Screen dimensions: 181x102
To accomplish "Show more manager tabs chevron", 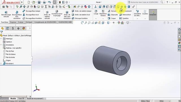I will tap(30, 28).
